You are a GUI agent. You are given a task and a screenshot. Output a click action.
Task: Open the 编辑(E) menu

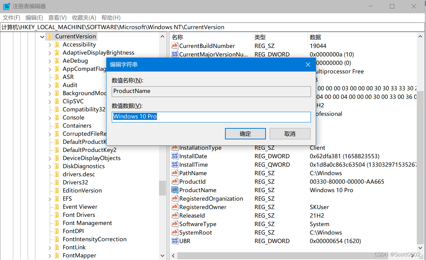tap(34, 18)
